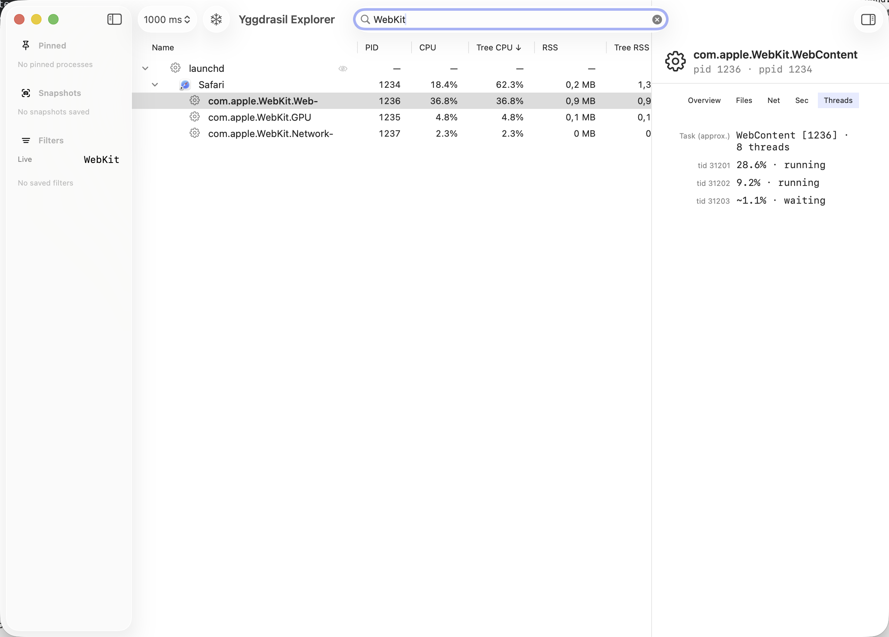Click the launchd gear icon
The height and width of the screenshot is (637, 889).
175,68
